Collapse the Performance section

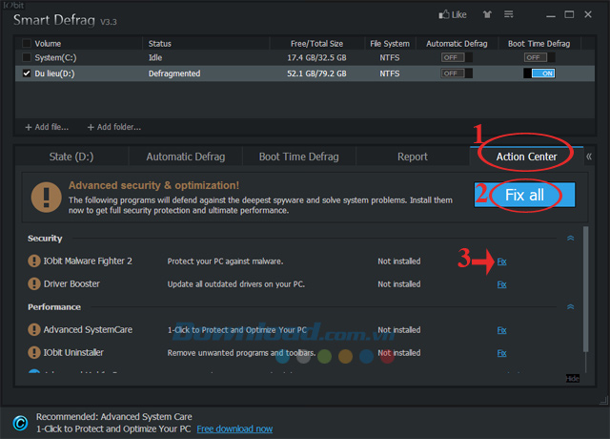tap(570, 307)
